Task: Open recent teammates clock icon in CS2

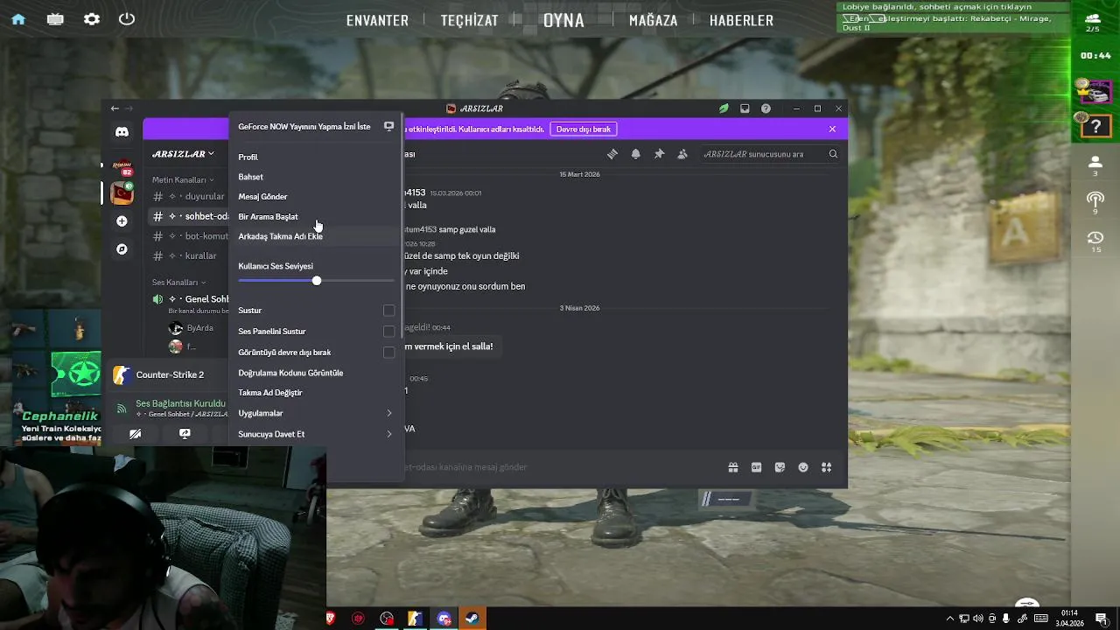Action: [1095, 241]
